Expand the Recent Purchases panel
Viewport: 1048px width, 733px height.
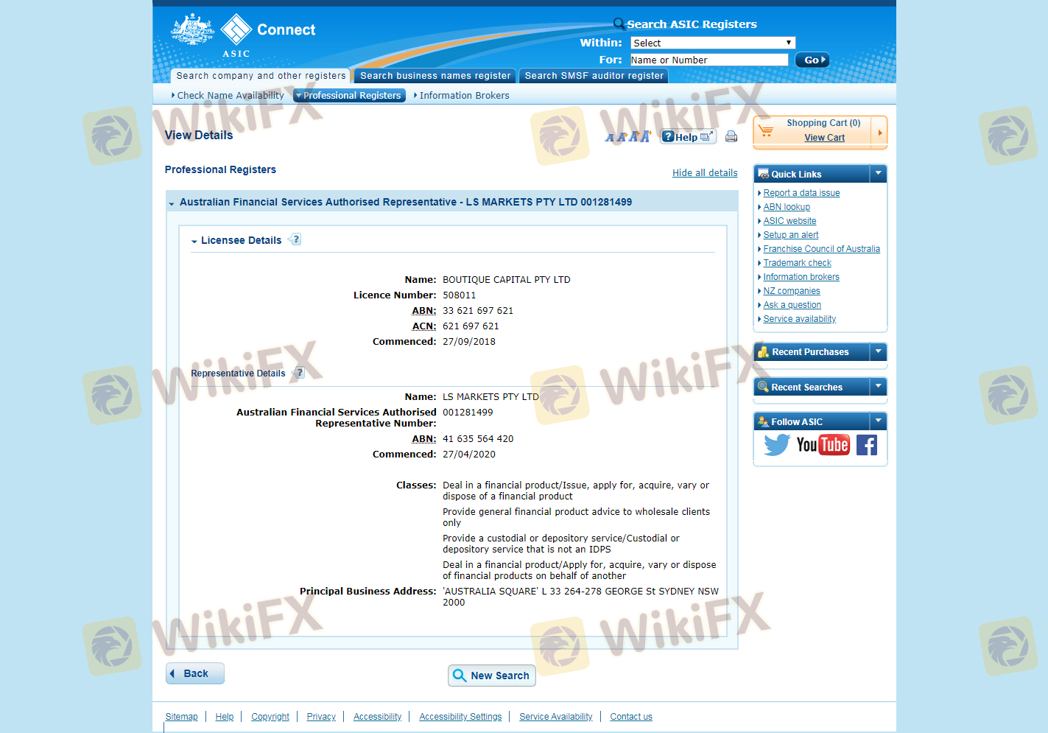878,352
